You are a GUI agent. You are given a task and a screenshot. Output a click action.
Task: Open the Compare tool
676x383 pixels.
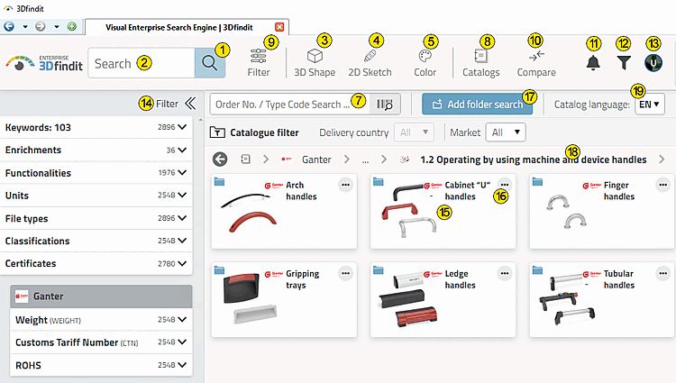pyautogui.click(x=536, y=63)
